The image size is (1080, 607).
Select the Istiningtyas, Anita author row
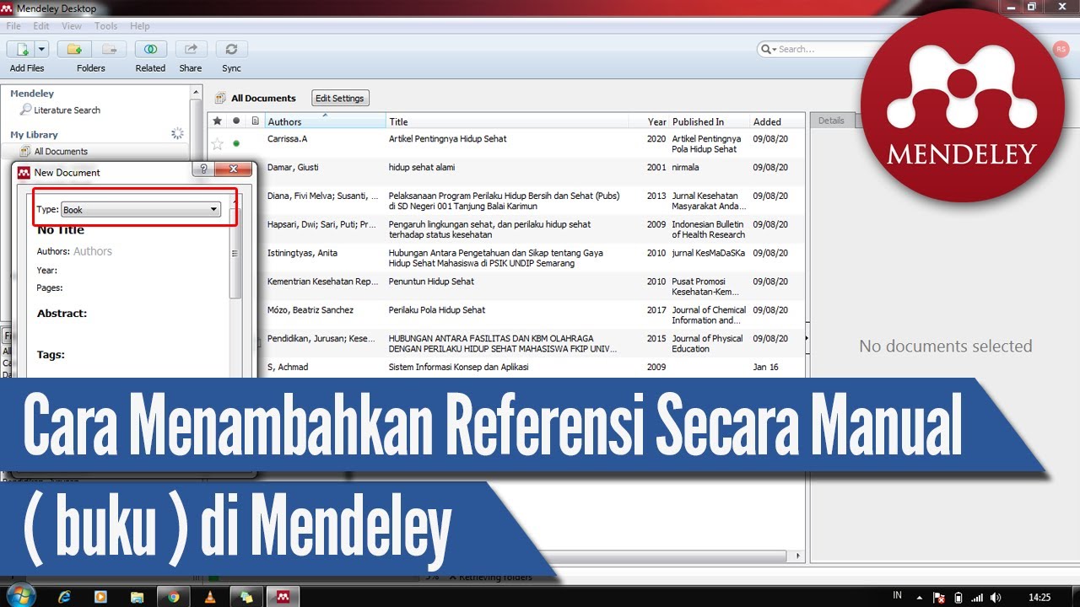(506, 258)
